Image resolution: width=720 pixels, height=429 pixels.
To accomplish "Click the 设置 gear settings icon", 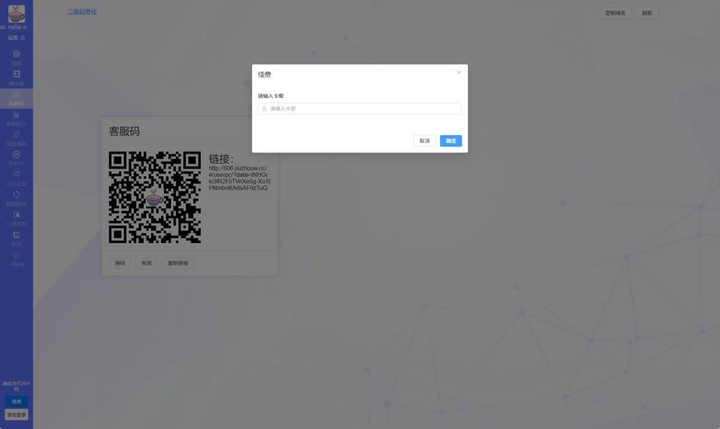I will click(23, 38).
